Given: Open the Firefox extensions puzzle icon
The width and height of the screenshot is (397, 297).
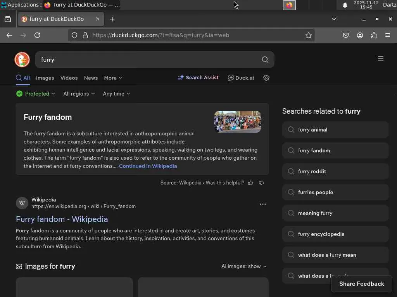Looking at the screenshot, I should (374, 35).
